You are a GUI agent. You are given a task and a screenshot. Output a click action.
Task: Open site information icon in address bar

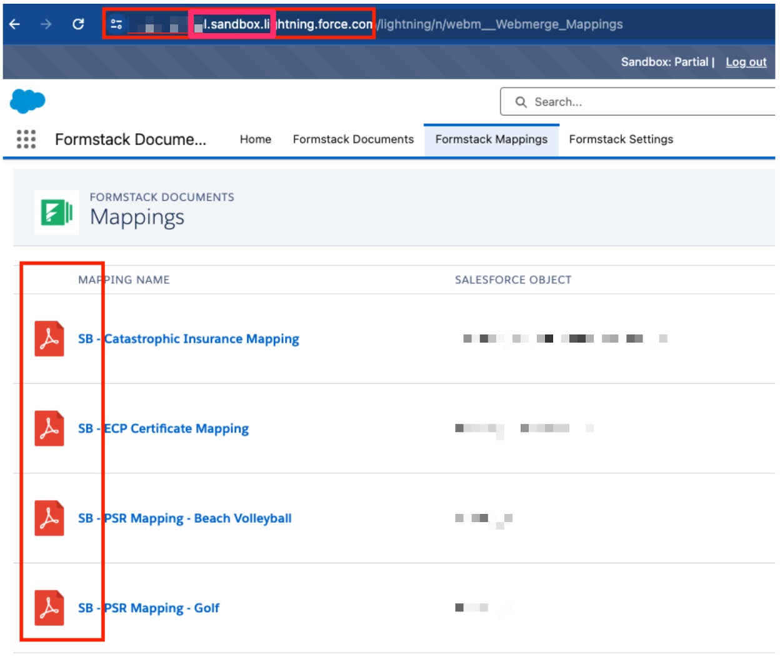point(116,24)
